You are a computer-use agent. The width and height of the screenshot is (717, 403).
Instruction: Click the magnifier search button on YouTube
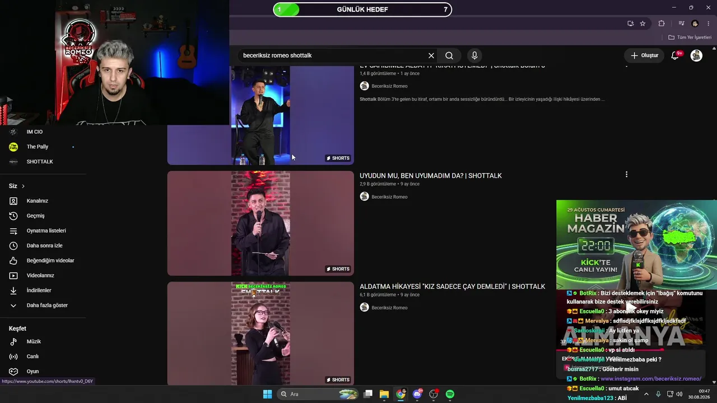pyautogui.click(x=449, y=55)
